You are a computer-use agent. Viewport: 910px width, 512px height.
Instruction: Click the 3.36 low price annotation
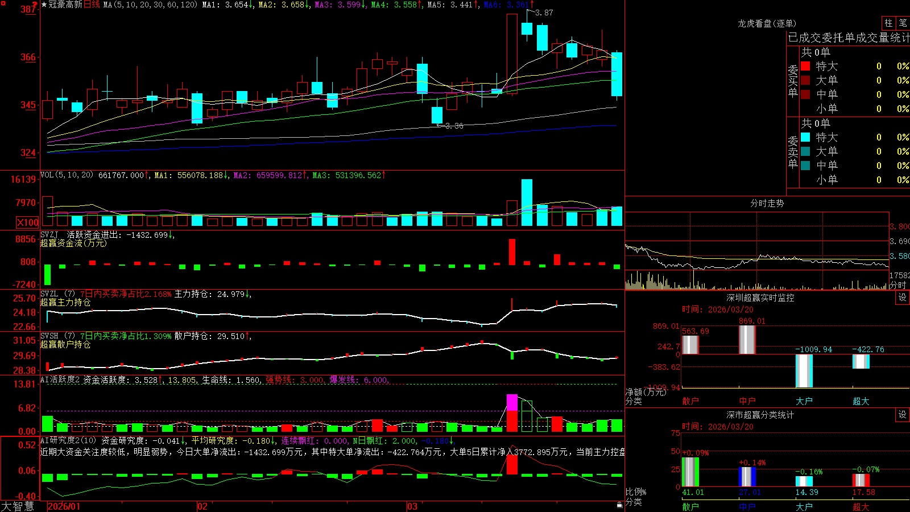(454, 126)
